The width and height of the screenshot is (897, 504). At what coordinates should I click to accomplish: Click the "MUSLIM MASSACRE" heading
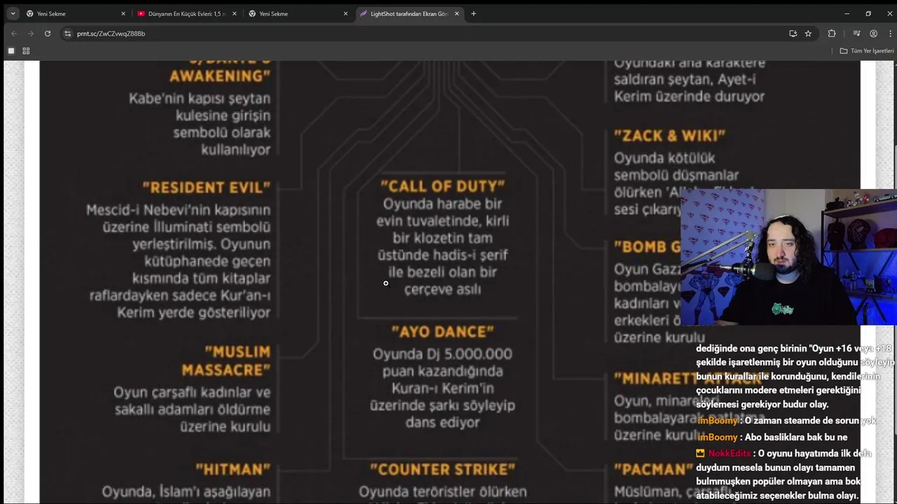click(x=226, y=360)
